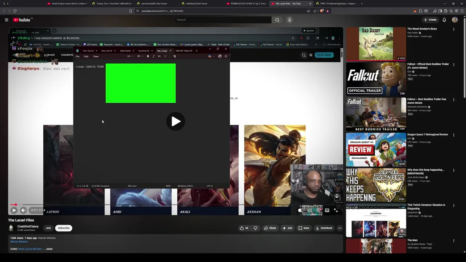Image resolution: width=466 pixels, height=262 pixels.
Task: Open more actions ellipsis under the video
Action: coord(340,228)
